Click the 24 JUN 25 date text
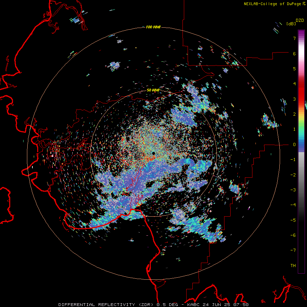Image resolution: width=307 pixels, height=307 pixels. [217, 305]
